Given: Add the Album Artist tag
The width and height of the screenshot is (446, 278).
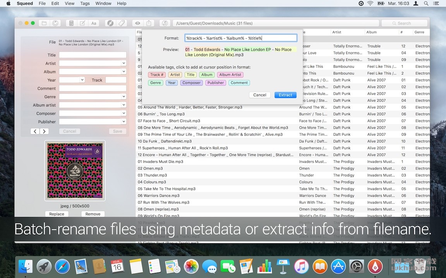Looking at the screenshot, I should (230, 75).
